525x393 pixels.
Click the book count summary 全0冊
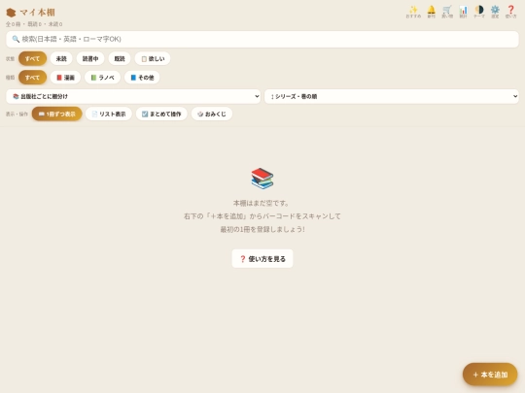(13, 24)
